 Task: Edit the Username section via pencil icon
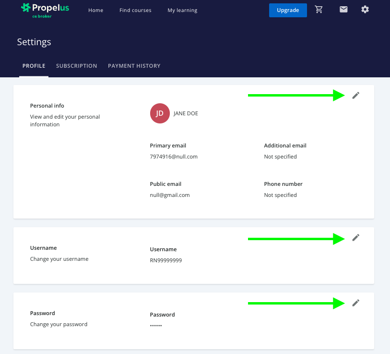coord(355,237)
